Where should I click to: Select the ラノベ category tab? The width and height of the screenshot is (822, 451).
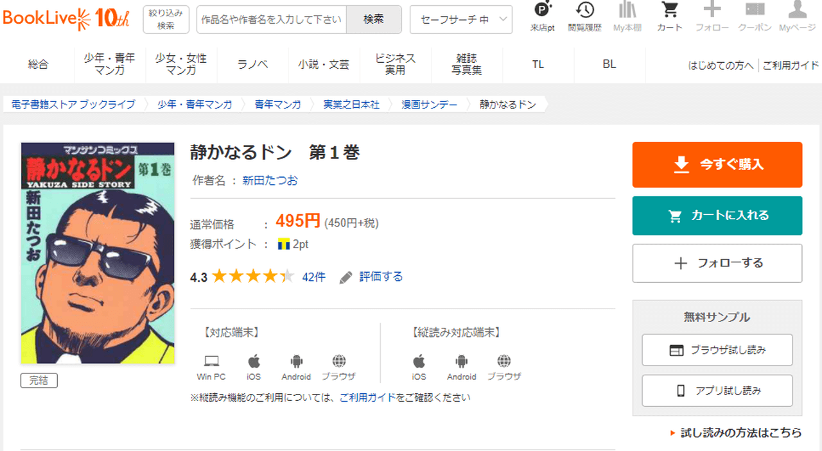(x=252, y=64)
